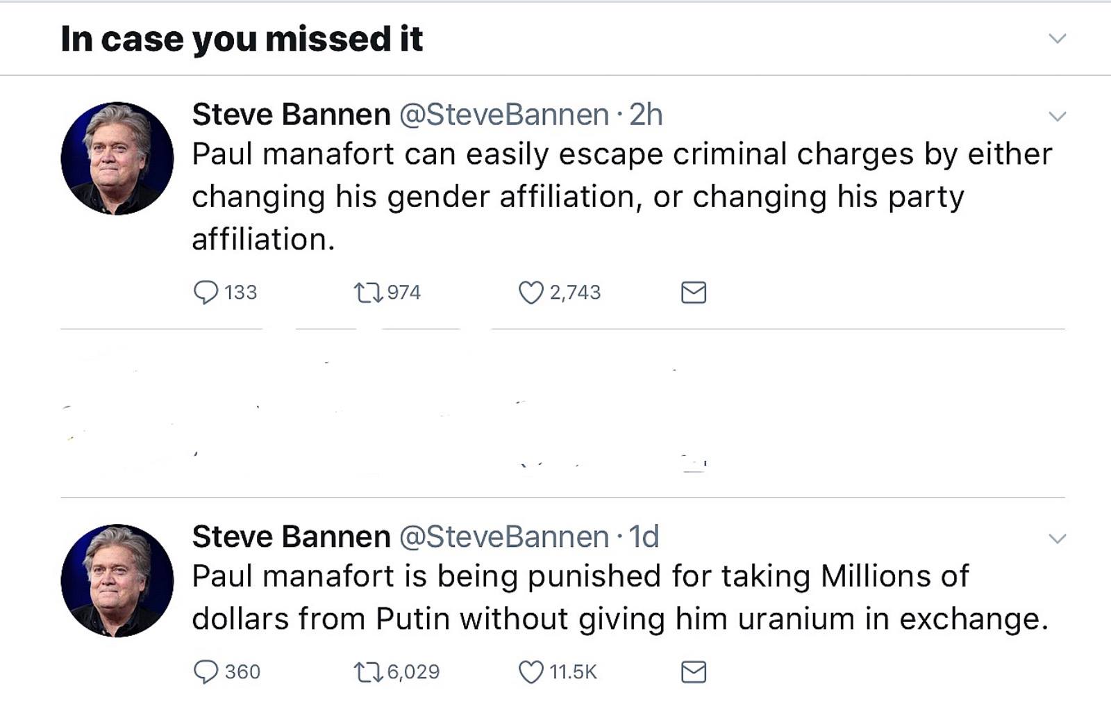Select the In case you missed it heading
This screenshot has height=704, width=1111.
pyautogui.click(x=242, y=39)
